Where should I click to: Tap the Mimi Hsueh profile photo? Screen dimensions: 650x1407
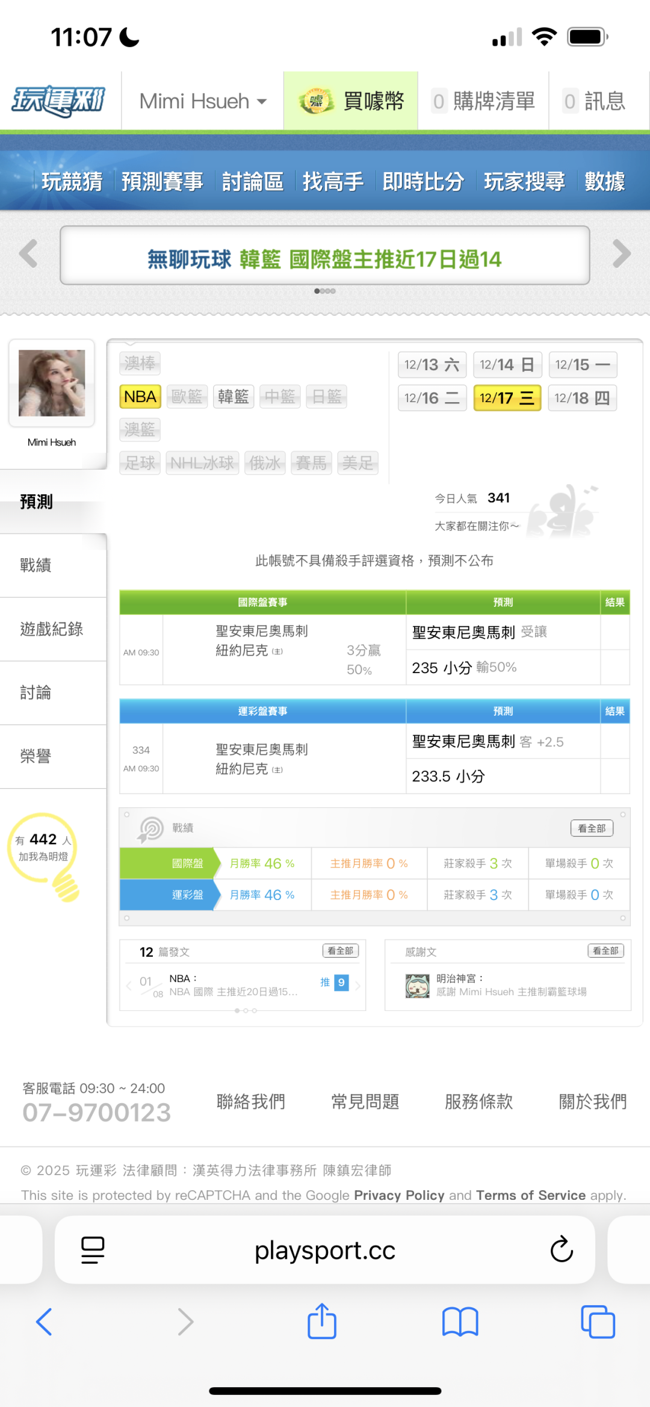pyautogui.click(x=52, y=384)
